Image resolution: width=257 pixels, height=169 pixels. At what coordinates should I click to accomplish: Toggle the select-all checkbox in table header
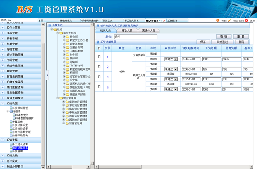pyautogui.click(x=99, y=48)
